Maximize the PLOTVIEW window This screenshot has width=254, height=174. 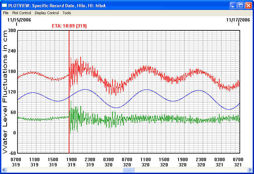pos(241,5)
